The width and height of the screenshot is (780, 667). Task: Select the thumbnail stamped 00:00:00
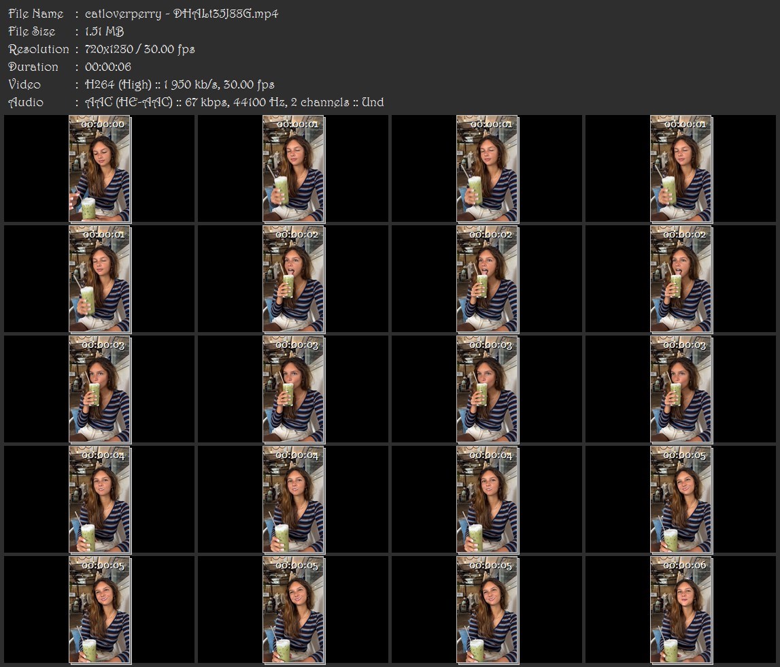pos(99,169)
